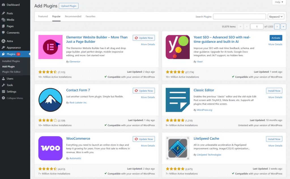Click the Yoast SEO plugin icon
Viewport: 290px width, 179px height.
(178, 47)
